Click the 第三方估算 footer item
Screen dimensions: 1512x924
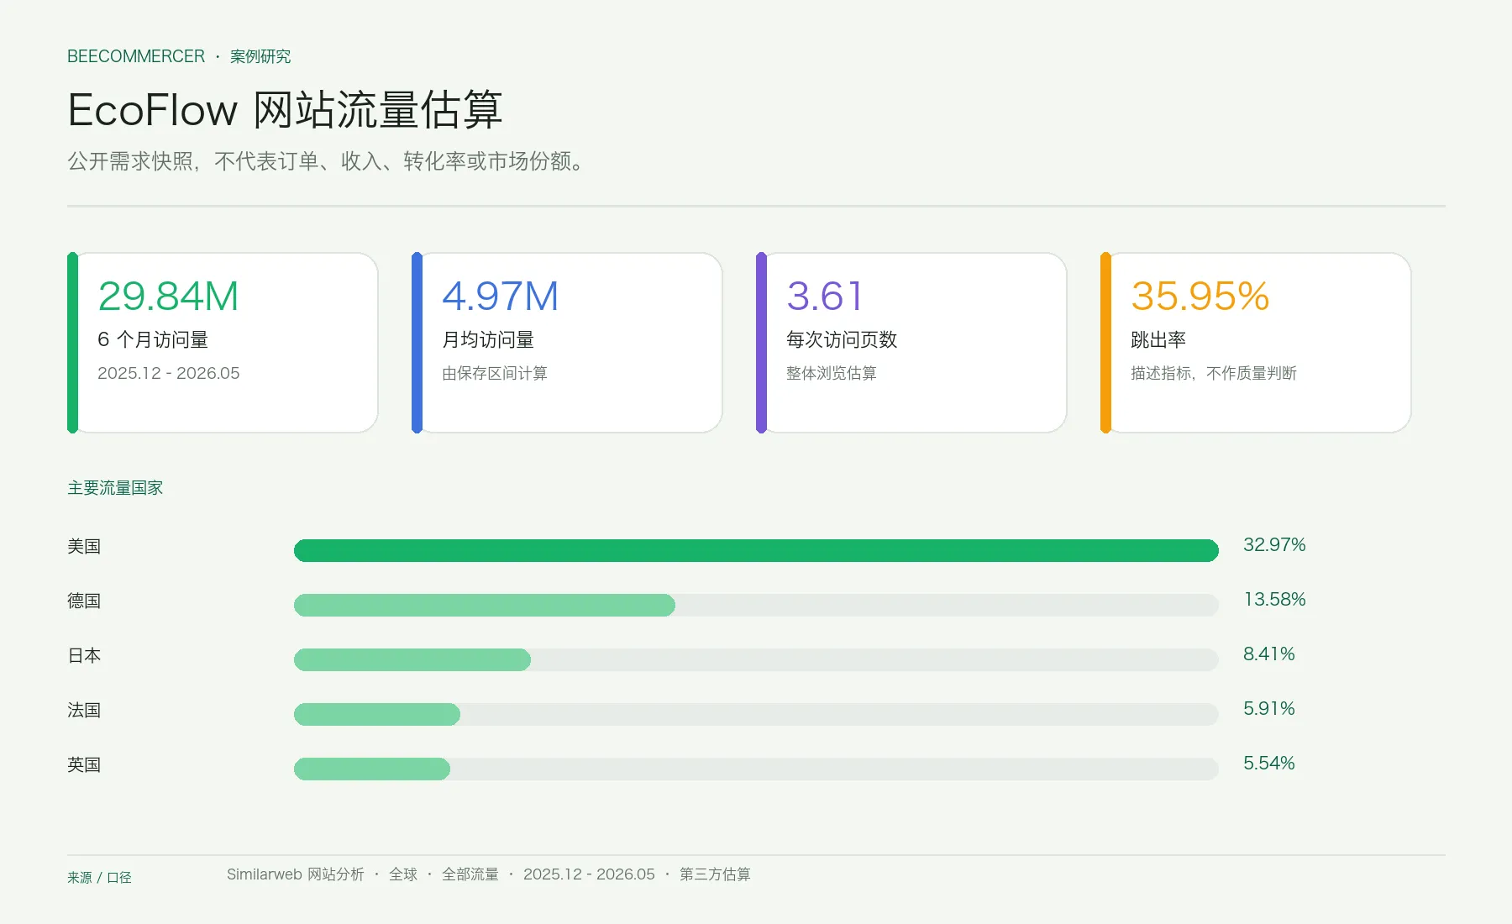[715, 874]
